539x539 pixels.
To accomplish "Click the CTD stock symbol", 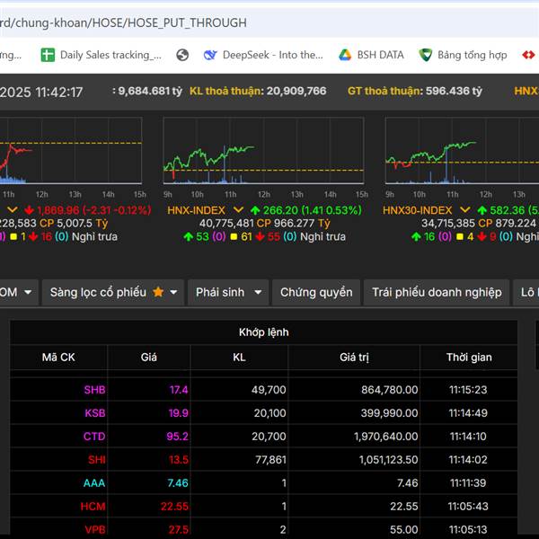I will click(94, 437).
